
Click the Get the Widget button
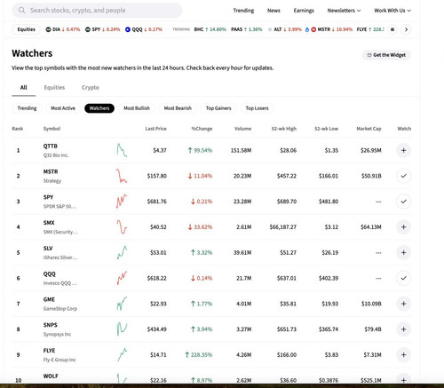(386, 55)
